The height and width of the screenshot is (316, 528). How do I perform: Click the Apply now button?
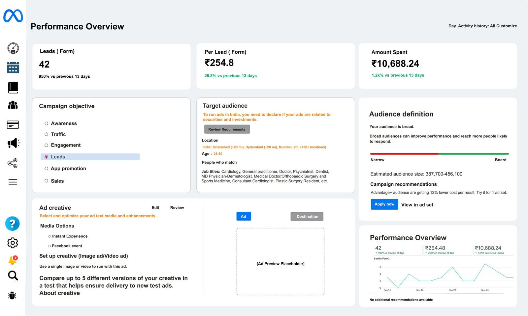pyautogui.click(x=384, y=204)
